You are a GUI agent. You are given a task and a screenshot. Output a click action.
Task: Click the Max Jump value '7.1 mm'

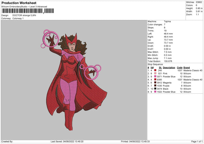coord(168,58)
